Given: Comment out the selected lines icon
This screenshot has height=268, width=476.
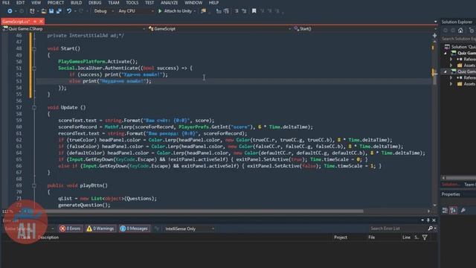Looking at the screenshot, I should (x=237, y=11).
